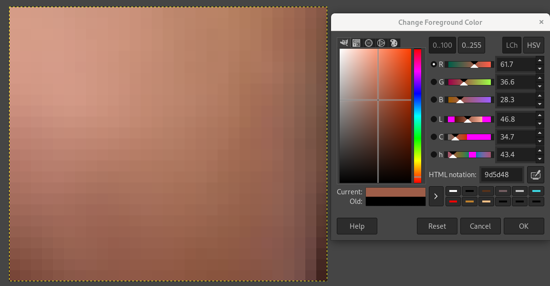Click the C value field showing 34.7
Viewport: 550px width, 286px height.
(x=516, y=137)
